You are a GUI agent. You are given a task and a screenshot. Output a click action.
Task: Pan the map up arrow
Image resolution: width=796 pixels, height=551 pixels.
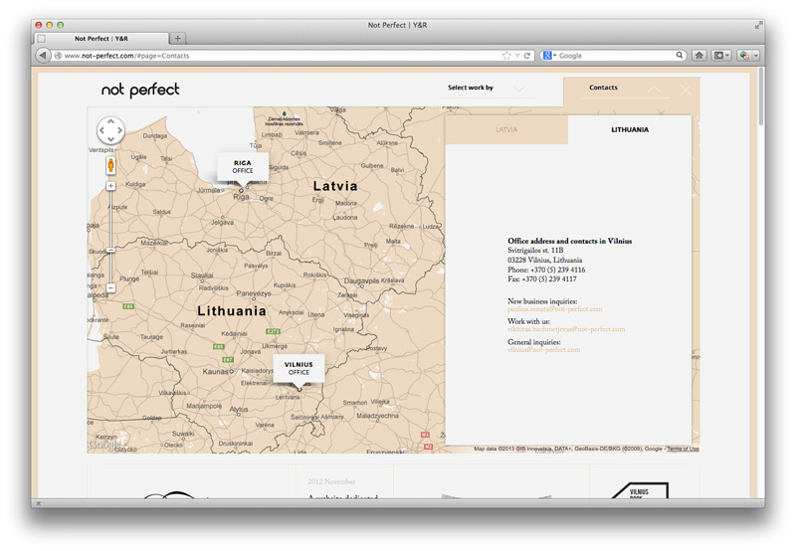pos(110,121)
